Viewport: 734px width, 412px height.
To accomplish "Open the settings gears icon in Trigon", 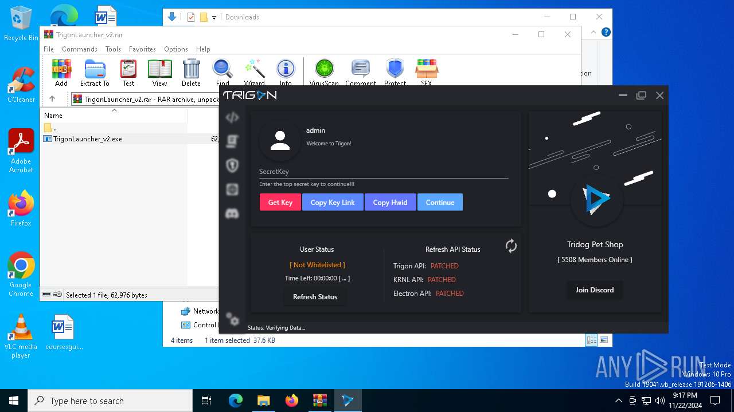I will (232, 319).
